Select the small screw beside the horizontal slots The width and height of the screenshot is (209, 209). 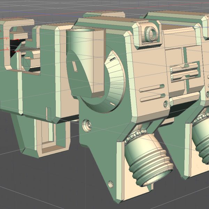[165, 103]
